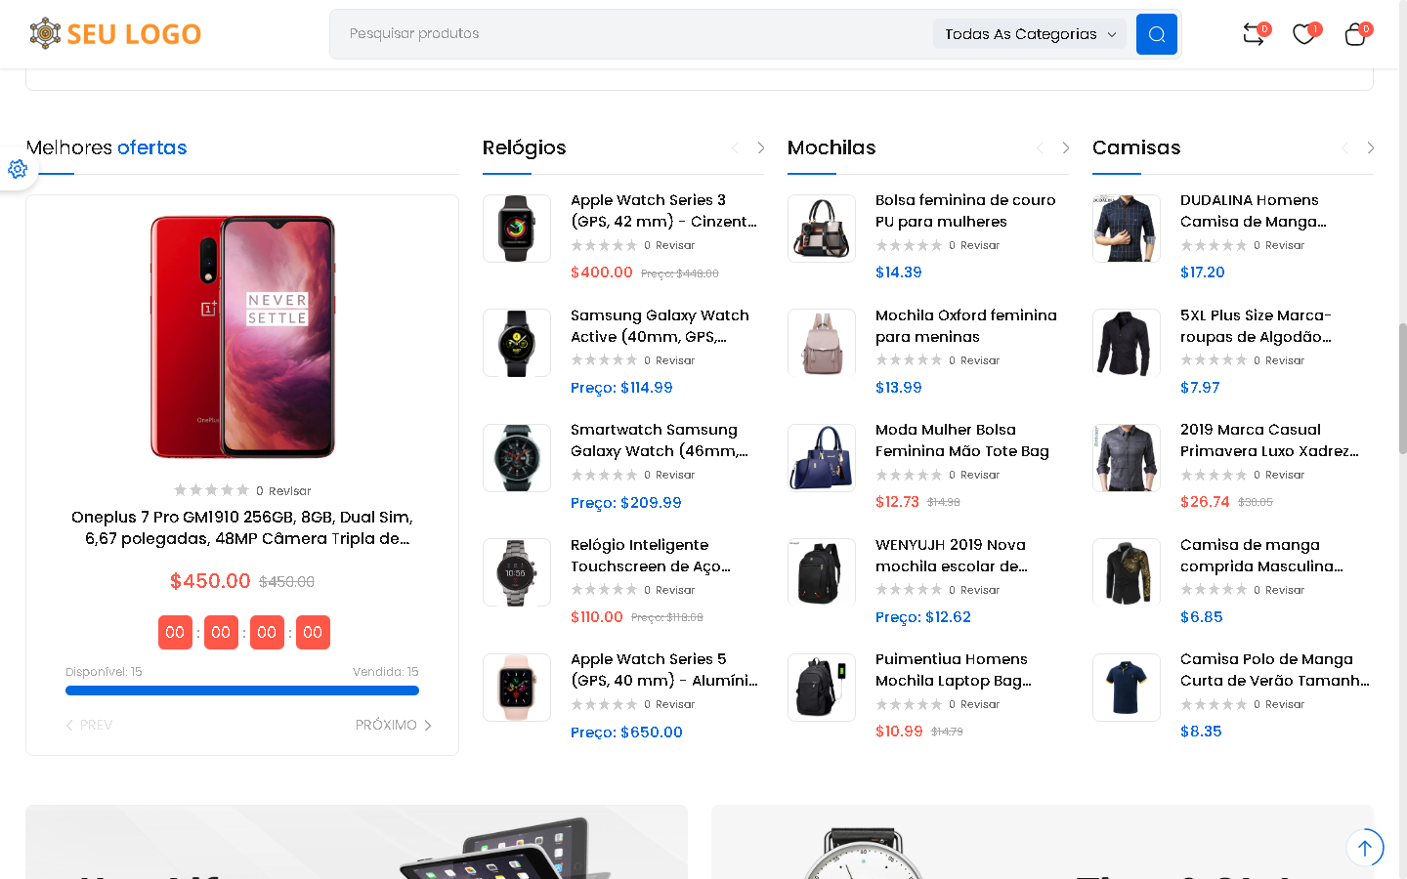
Task: Open the shopping cart bag icon
Action: coord(1355,34)
